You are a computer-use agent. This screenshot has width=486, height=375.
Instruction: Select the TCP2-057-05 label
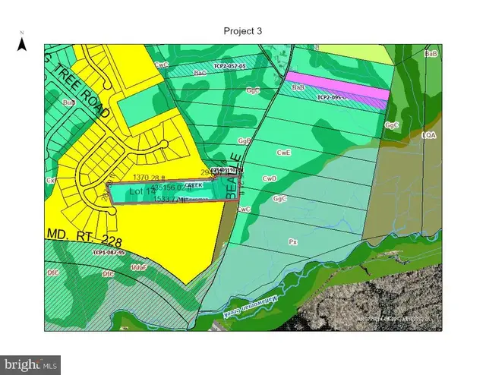click(x=229, y=66)
